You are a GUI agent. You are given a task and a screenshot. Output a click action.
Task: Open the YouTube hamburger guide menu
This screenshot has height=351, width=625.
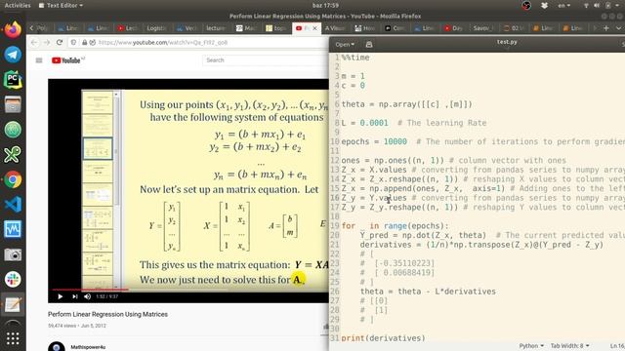tap(39, 60)
